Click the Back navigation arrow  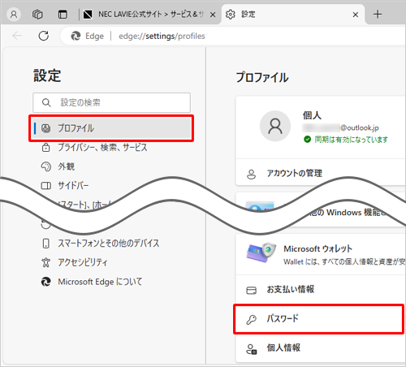(17, 36)
